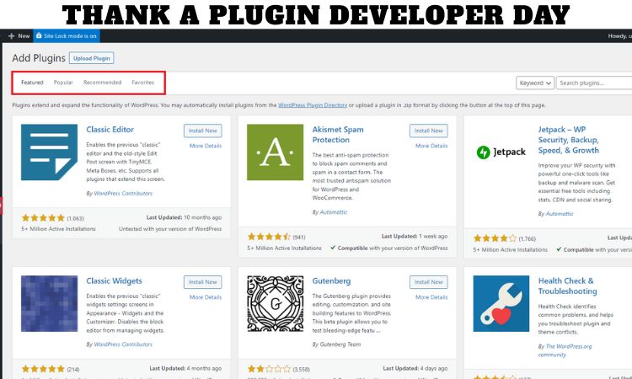Screen dimensions: 632x379
Task: Click 'Untested with your version of WordPress'
Action: coord(170,229)
